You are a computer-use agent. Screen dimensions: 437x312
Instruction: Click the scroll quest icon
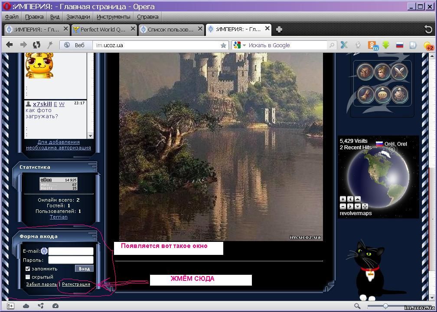[x=365, y=94]
